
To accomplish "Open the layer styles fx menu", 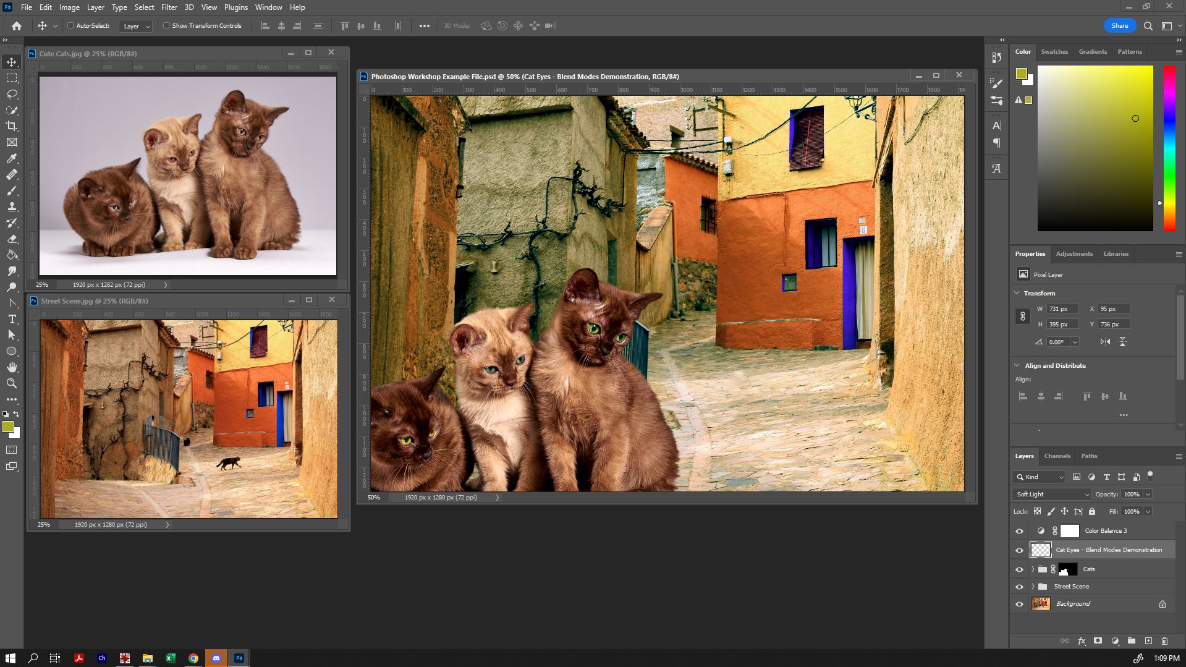I will click(x=1082, y=641).
